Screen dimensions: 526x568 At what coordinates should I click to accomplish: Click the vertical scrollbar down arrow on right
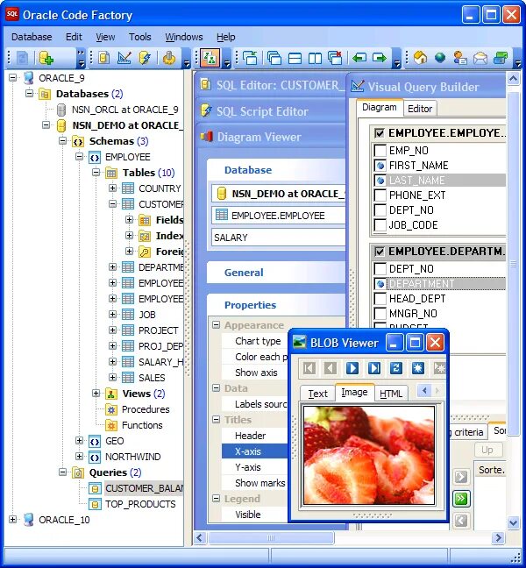click(513, 522)
